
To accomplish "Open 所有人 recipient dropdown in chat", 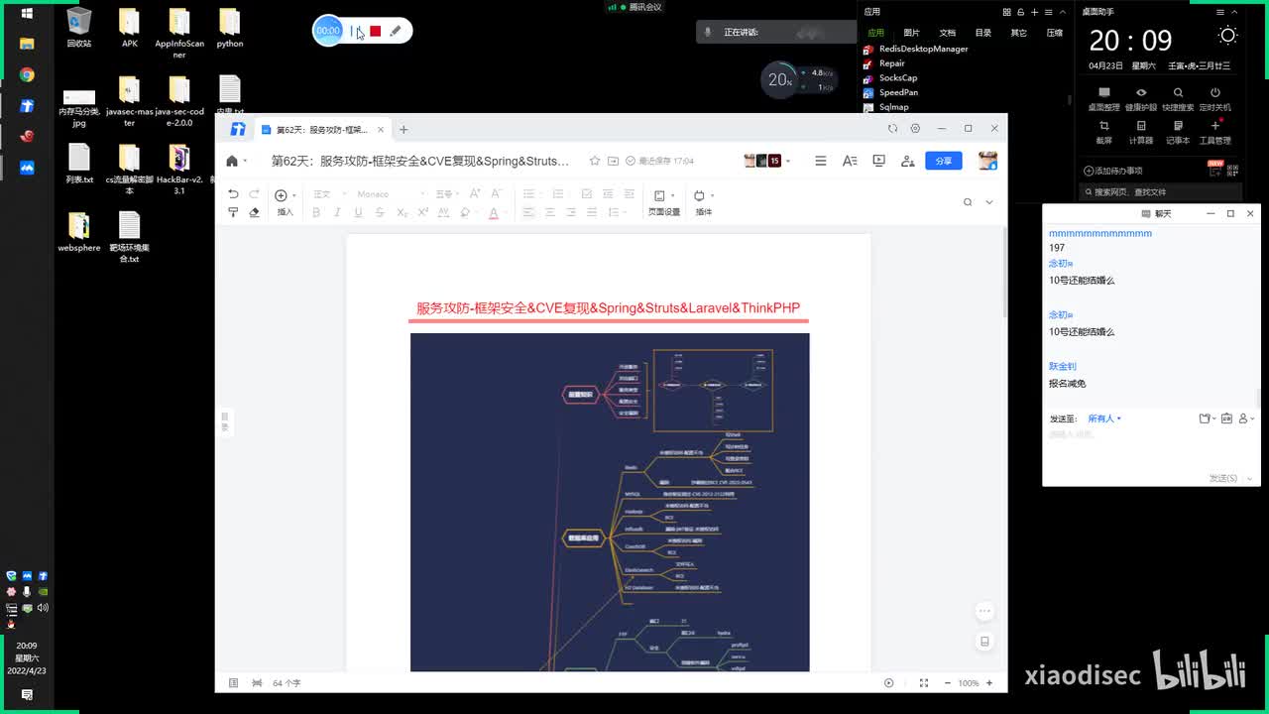I will point(1104,418).
